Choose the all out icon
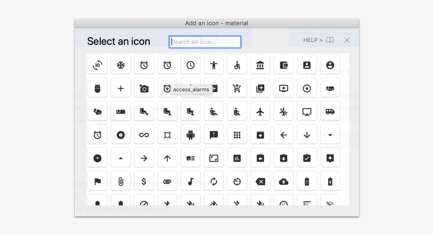The image size is (433, 235). (167, 135)
